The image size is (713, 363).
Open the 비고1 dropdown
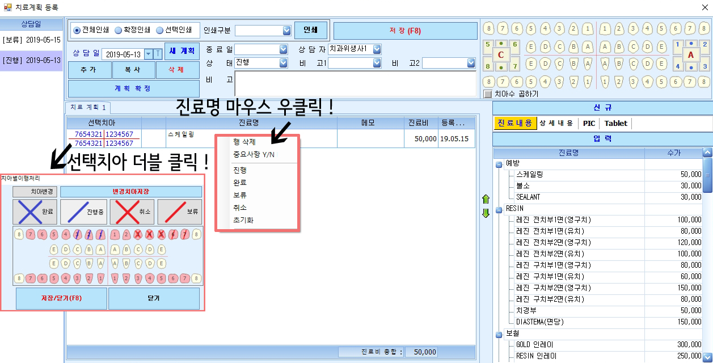click(x=377, y=63)
